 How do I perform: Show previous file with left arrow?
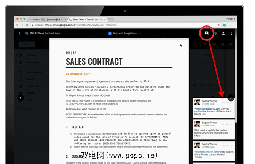[21, 98]
